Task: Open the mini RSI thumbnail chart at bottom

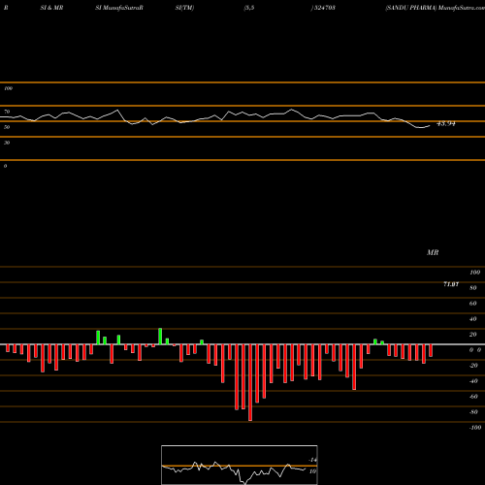Action: click(x=240, y=465)
